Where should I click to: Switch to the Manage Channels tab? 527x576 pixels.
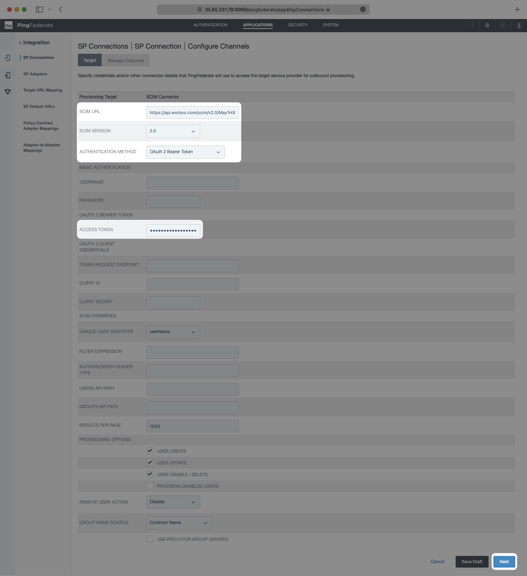(x=126, y=60)
